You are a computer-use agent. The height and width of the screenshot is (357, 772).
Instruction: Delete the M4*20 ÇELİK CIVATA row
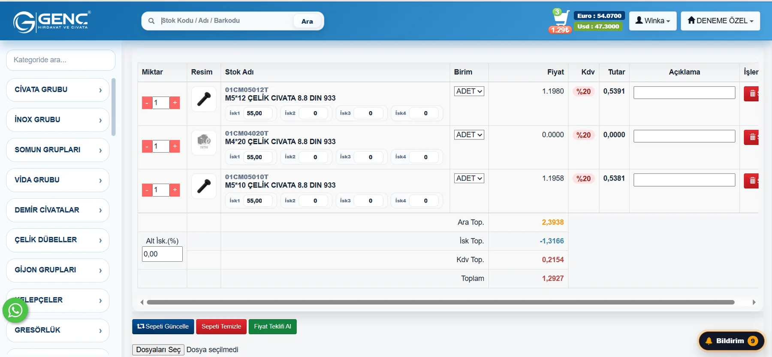(x=751, y=137)
